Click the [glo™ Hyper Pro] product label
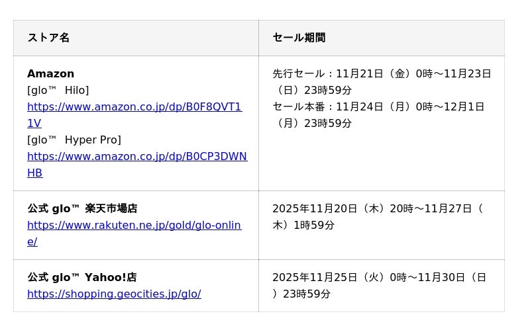Screen dimensions: 530x332 (74, 140)
